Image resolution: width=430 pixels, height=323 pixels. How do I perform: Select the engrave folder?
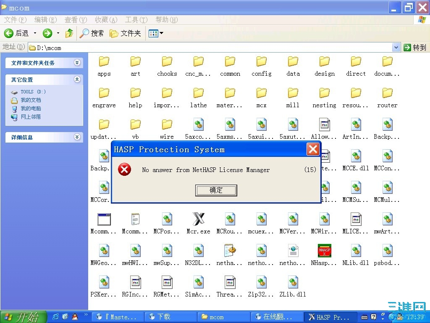point(104,93)
